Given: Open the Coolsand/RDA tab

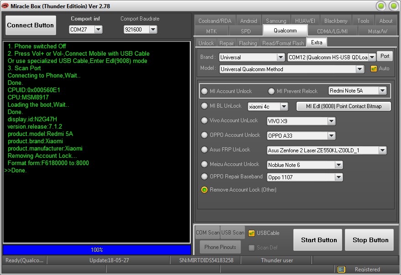Looking at the screenshot, I should point(215,21).
